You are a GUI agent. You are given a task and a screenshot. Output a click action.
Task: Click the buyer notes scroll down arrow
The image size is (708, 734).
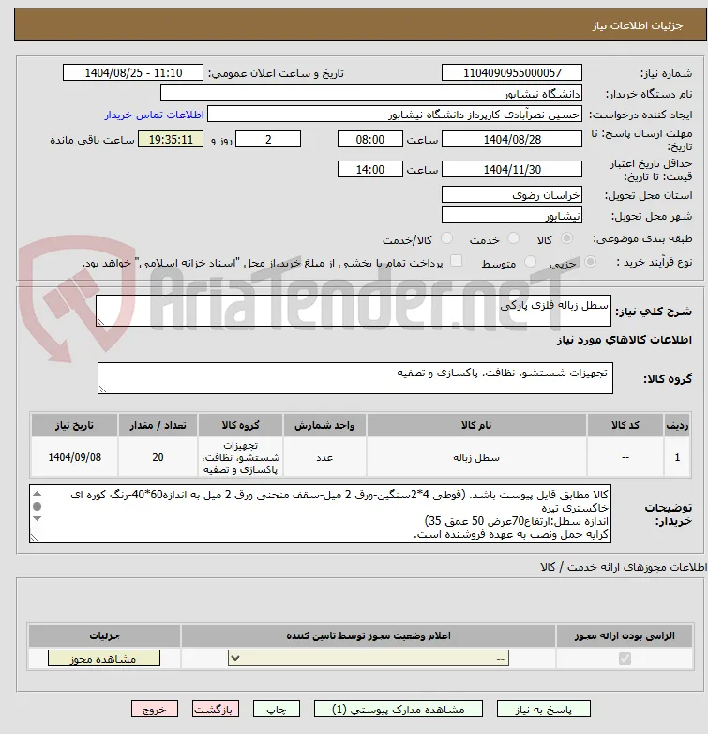(38, 519)
